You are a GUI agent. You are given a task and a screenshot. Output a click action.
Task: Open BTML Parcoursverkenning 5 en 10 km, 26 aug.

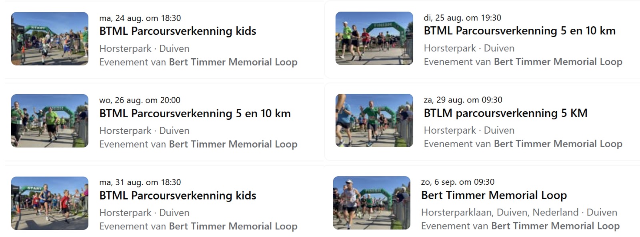coord(195,113)
